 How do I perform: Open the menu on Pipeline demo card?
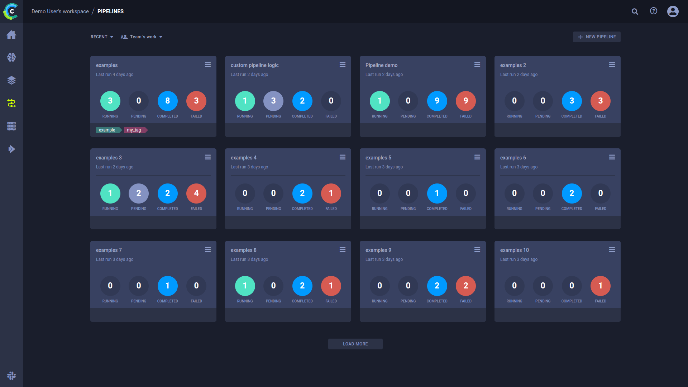(477, 64)
